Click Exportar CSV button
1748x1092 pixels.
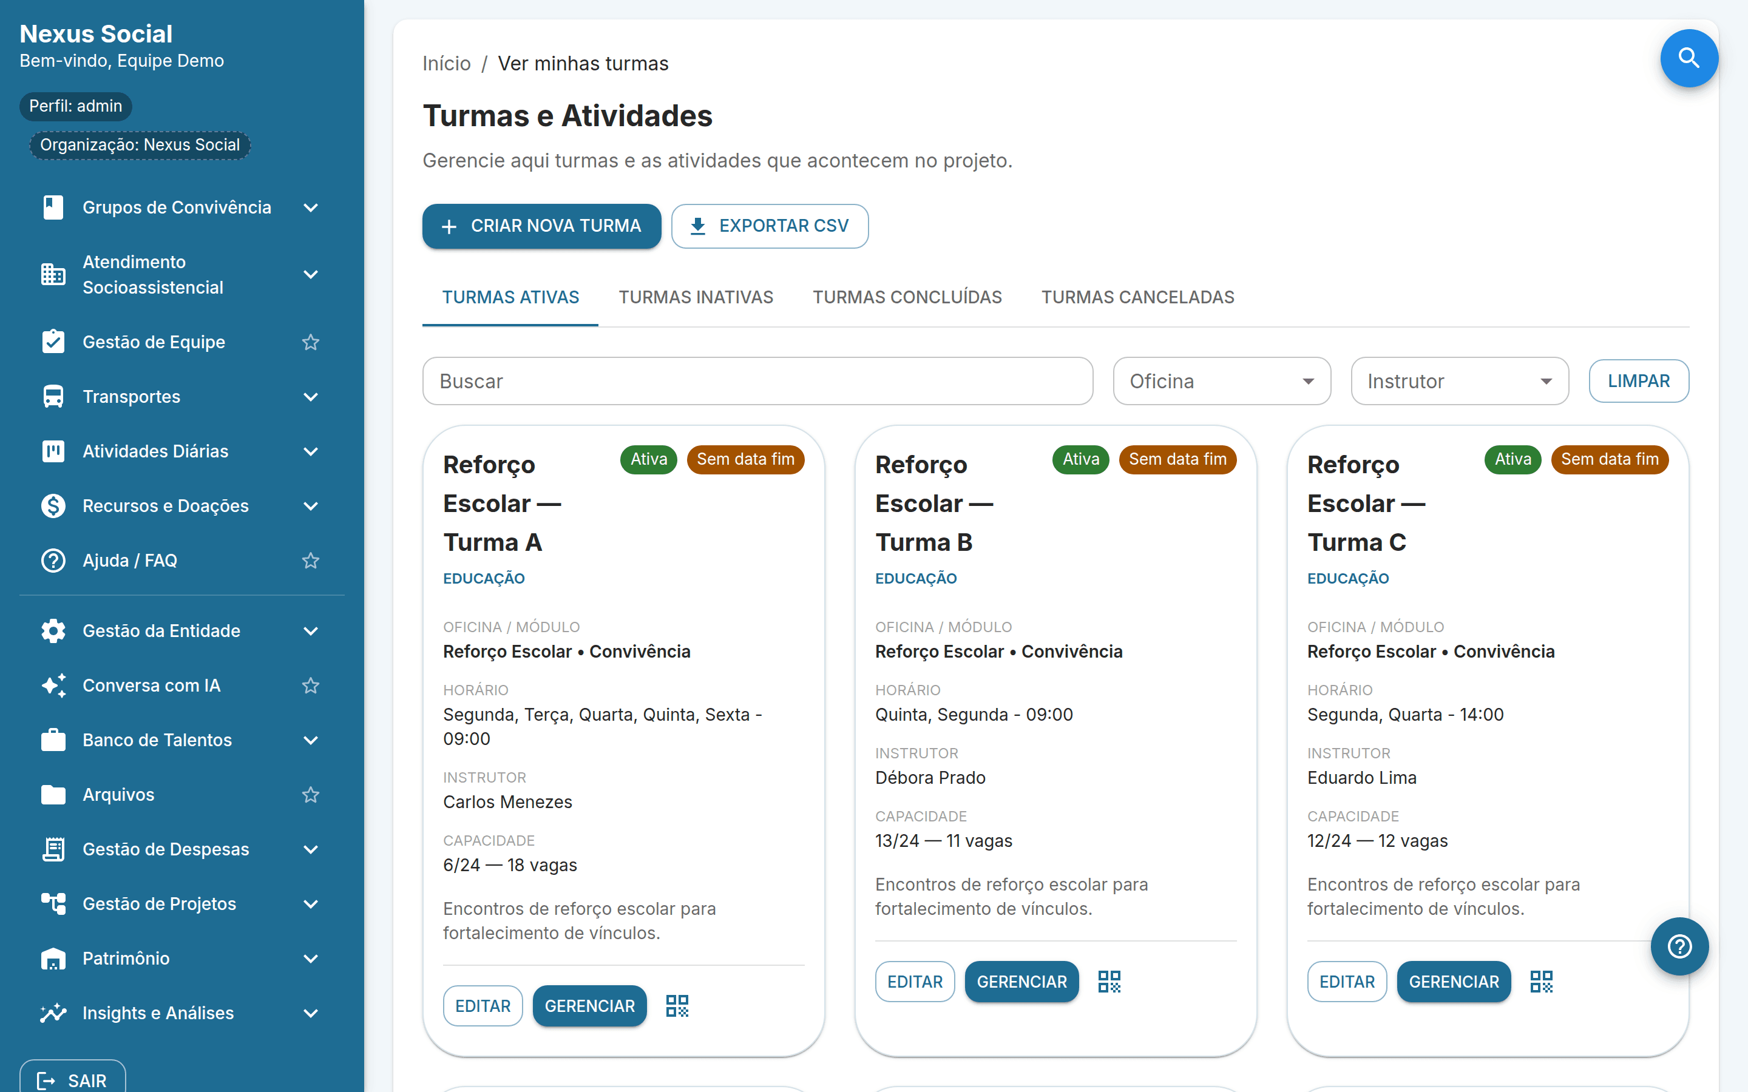click(769, 226)
